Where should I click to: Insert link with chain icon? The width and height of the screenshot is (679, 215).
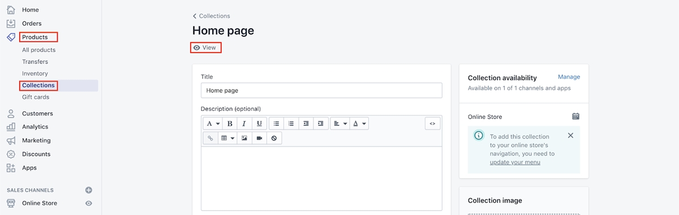coord(210,138)
